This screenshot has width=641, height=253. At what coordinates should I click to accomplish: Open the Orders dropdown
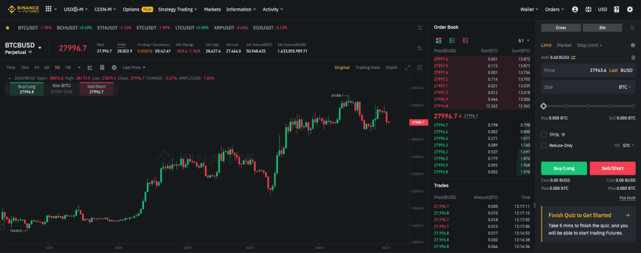555,9
